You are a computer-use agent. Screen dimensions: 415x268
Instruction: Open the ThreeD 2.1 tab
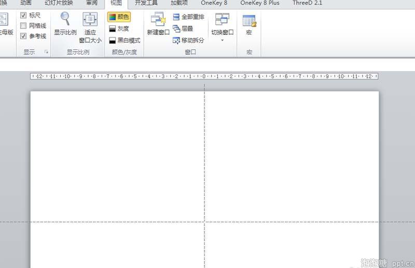(x=307, y=3)
